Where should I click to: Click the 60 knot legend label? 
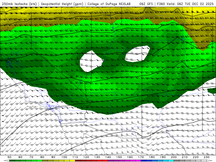pyautogui.click(x=20, y=157)
